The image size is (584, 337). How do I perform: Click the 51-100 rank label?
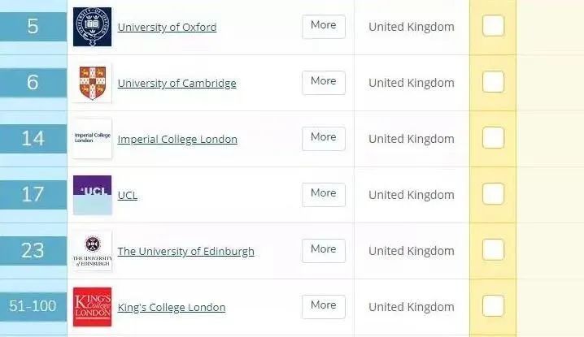(33, 306)
